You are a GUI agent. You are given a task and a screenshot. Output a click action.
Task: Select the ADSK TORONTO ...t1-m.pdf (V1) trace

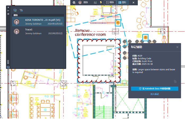point(38,21)
